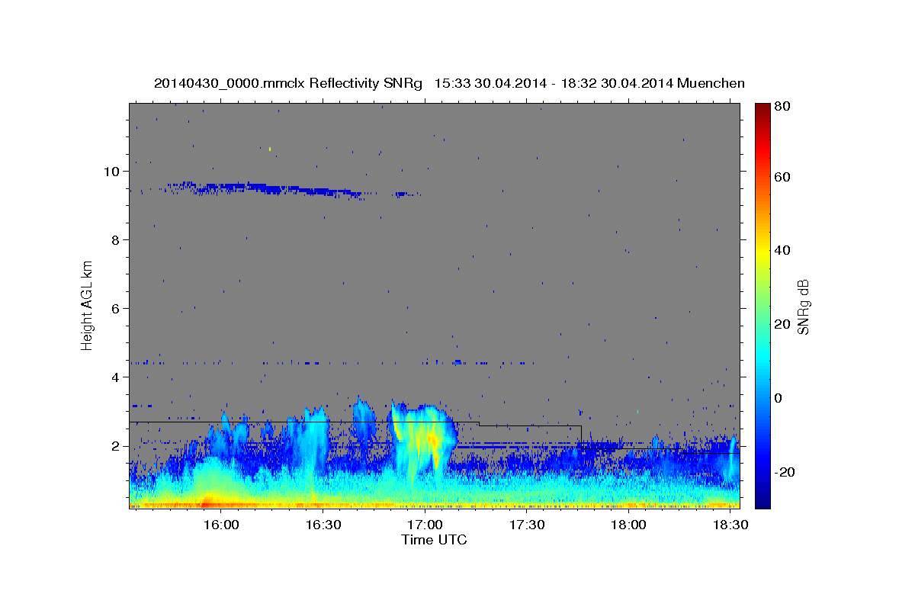Viewport: 915px width, 610px height.
Task: Click the '8' height tick label
Action: click(x=115, y=240)
